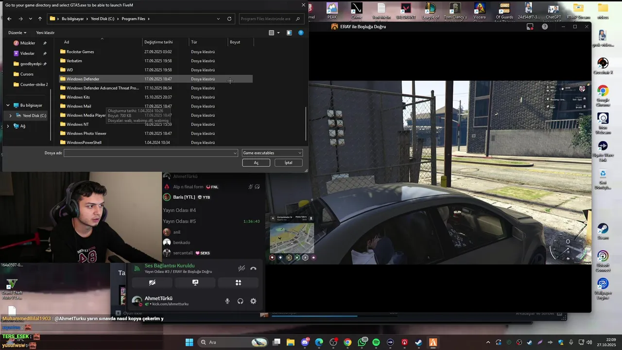Open Task View on the taskbar
The width and height of the screenshot is (622, 350).
[276, 342]
